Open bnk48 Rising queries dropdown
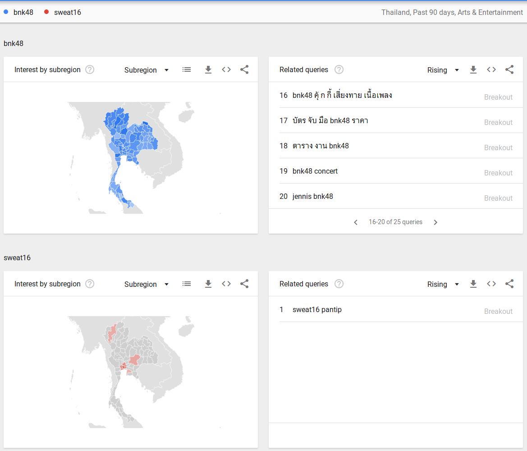The height and width of the screenshot is (451, 527). point(443,70)
